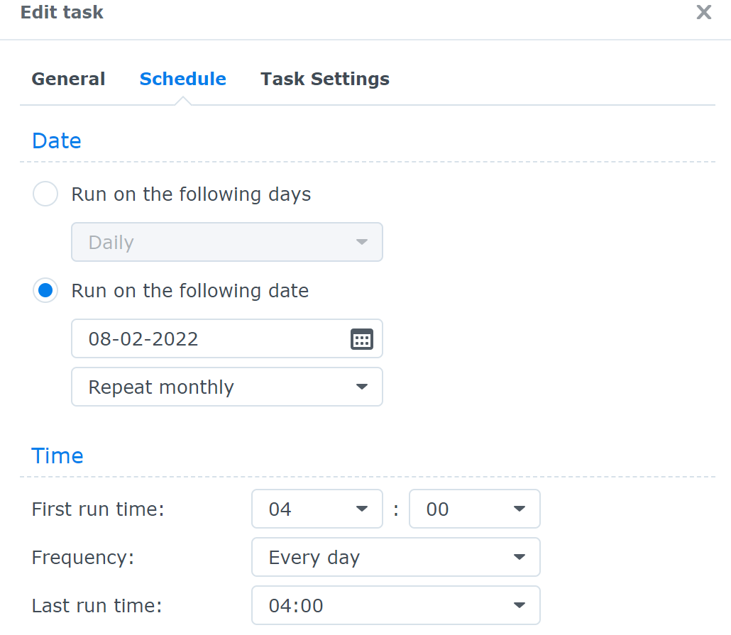Screen dimensions: 731x635
Task: Switch to the Task Settings tab
Action: tap(324, 79)
